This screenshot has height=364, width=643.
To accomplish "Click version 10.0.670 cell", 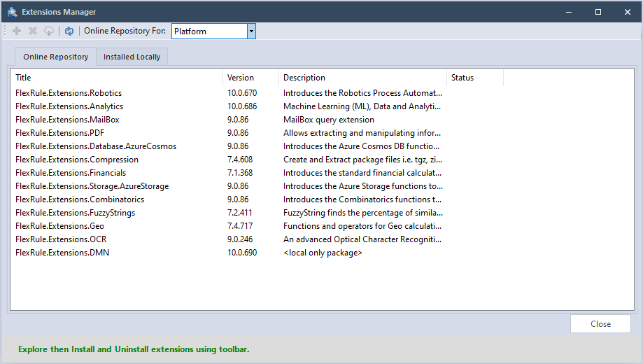I will click(242, 93).
